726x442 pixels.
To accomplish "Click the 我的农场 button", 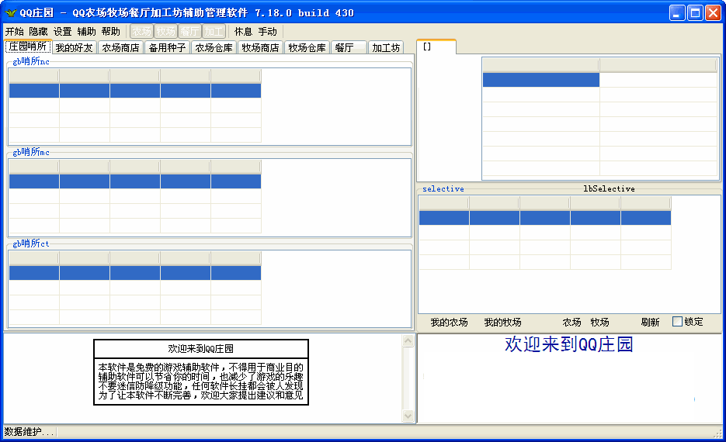I will tap(449, 323).
